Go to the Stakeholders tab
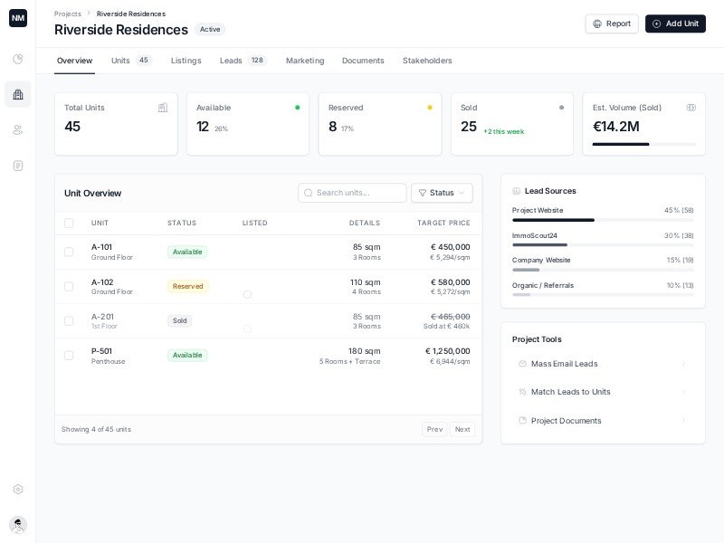Viewport: 724px width, 543px height. point(427,61)
